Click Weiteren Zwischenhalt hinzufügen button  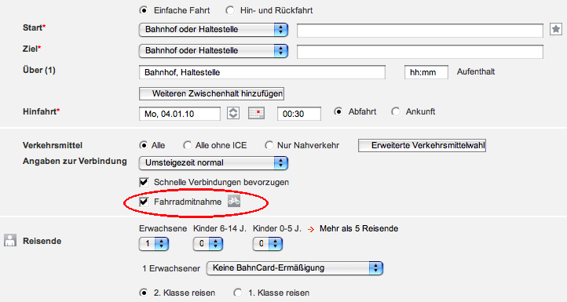coord(211,93)
